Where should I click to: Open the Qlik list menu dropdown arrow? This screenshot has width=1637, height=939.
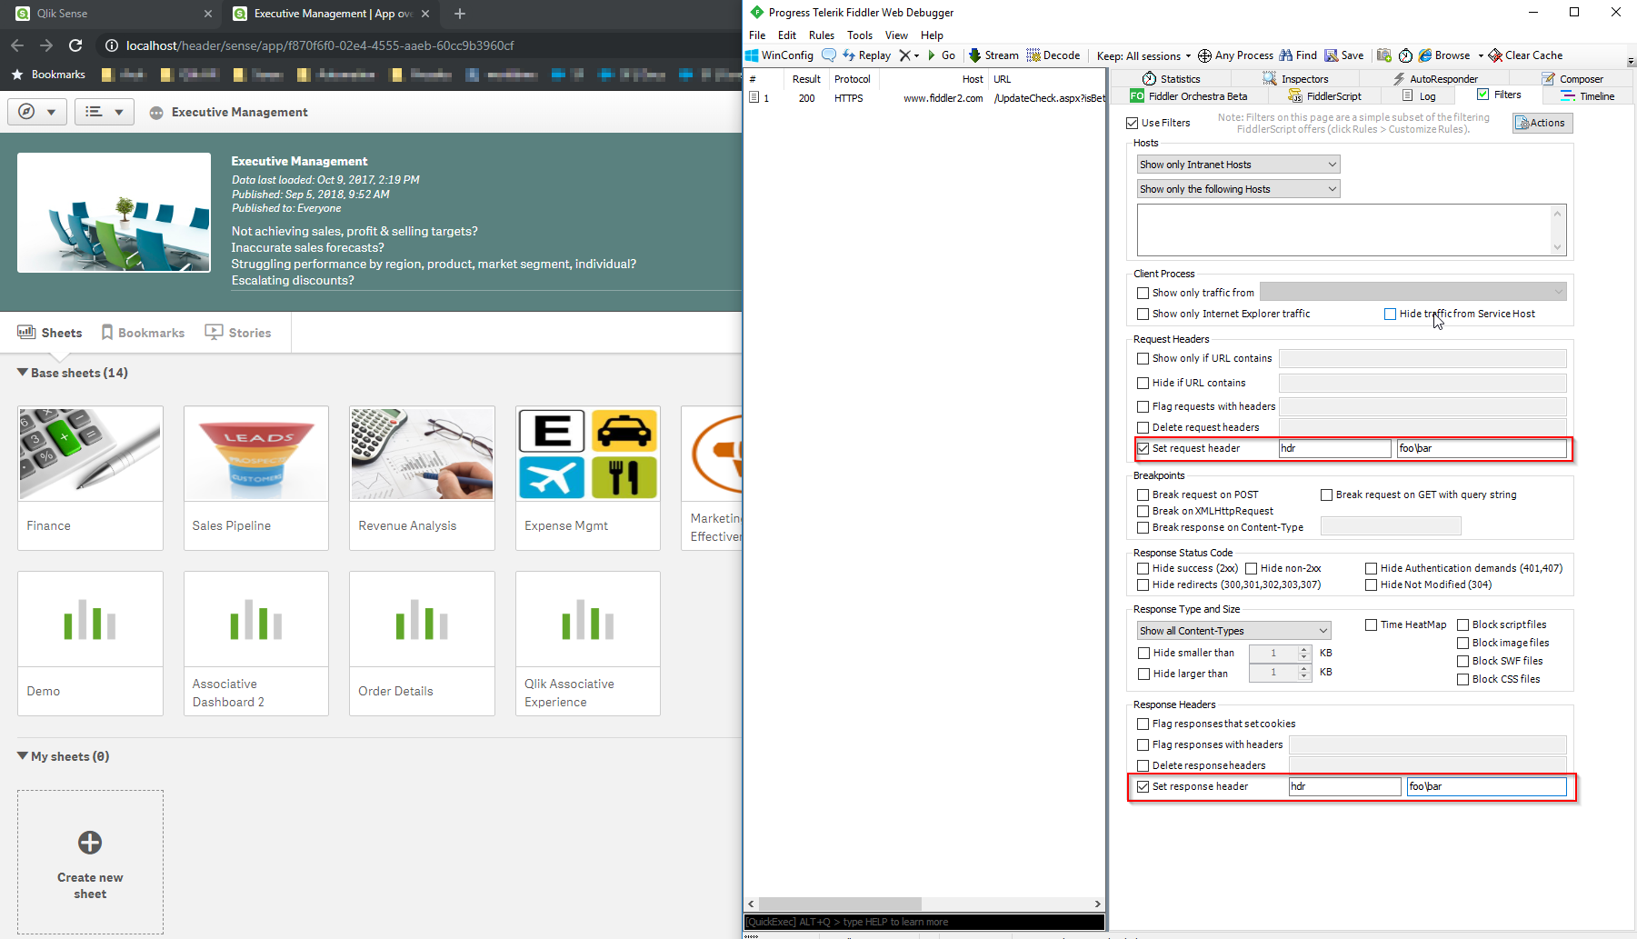click(119, 112)
